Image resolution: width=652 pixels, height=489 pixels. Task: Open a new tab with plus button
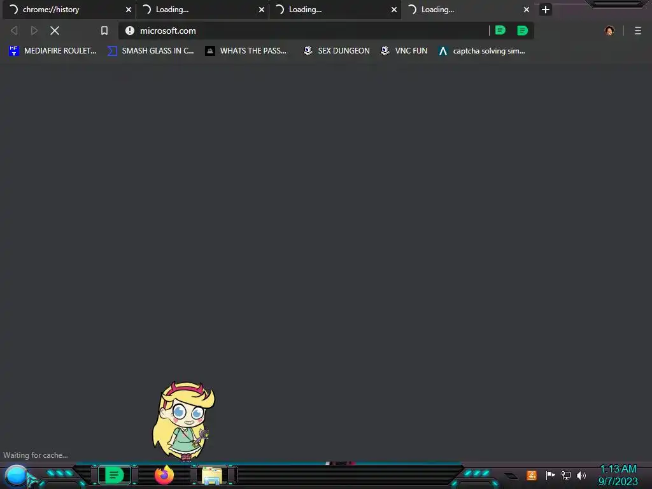(546, 10)
